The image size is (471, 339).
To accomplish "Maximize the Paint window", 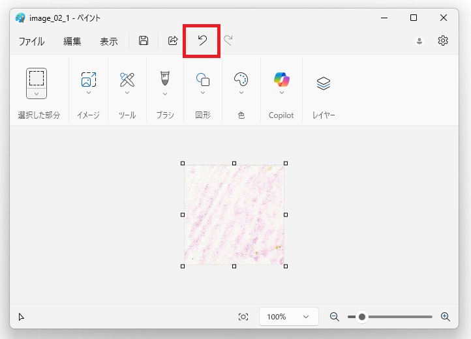I will point(414,18).
